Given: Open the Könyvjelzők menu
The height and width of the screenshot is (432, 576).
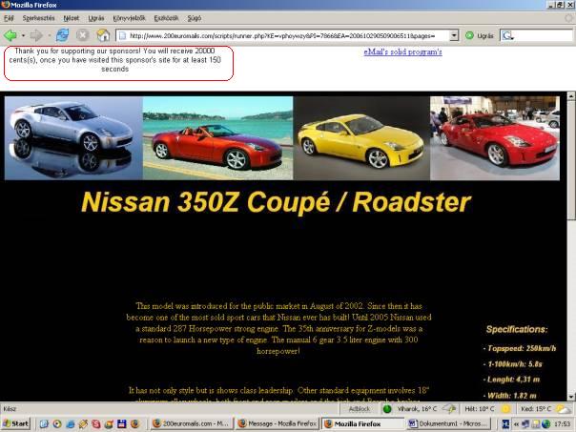Looking at the screenshot, I should point(132,18).
